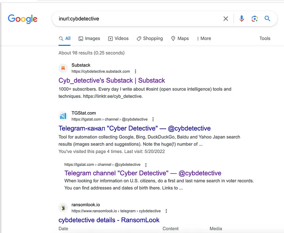The width and height of the screenshot is (284, 233).
Task: Open options menu for ransomlook.io result
Action: pos(166,211)
